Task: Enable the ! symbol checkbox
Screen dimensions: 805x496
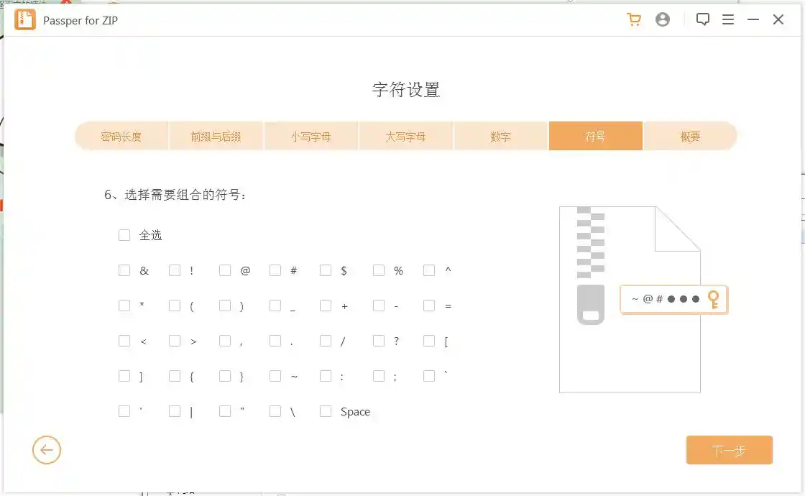Action: pyautogui.click(x=175, y=270)
